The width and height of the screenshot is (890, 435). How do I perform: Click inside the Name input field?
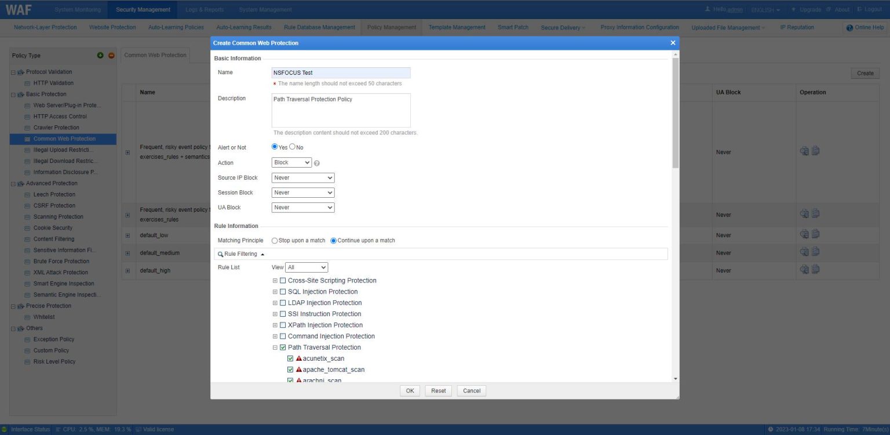tap(341, 72)
